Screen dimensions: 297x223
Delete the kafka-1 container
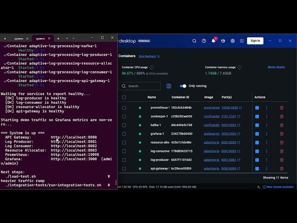[282, 125]
